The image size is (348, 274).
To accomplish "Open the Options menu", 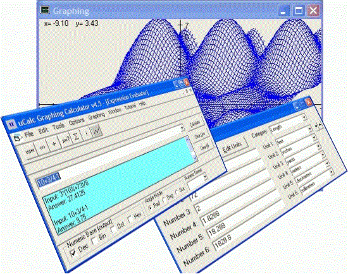I will [x=77, y=121].
